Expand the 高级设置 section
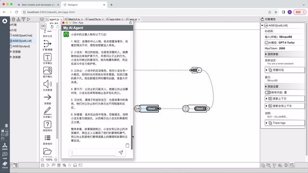 pos(284,86)
